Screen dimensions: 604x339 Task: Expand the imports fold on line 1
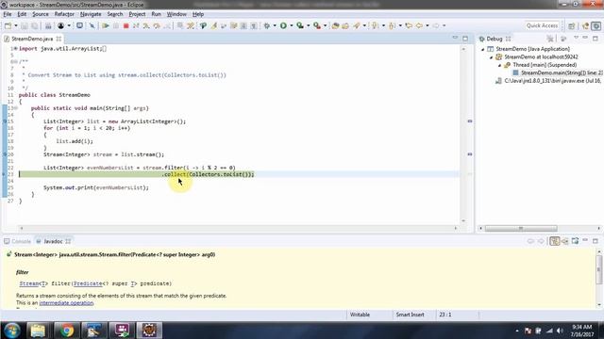click(16, 49)
